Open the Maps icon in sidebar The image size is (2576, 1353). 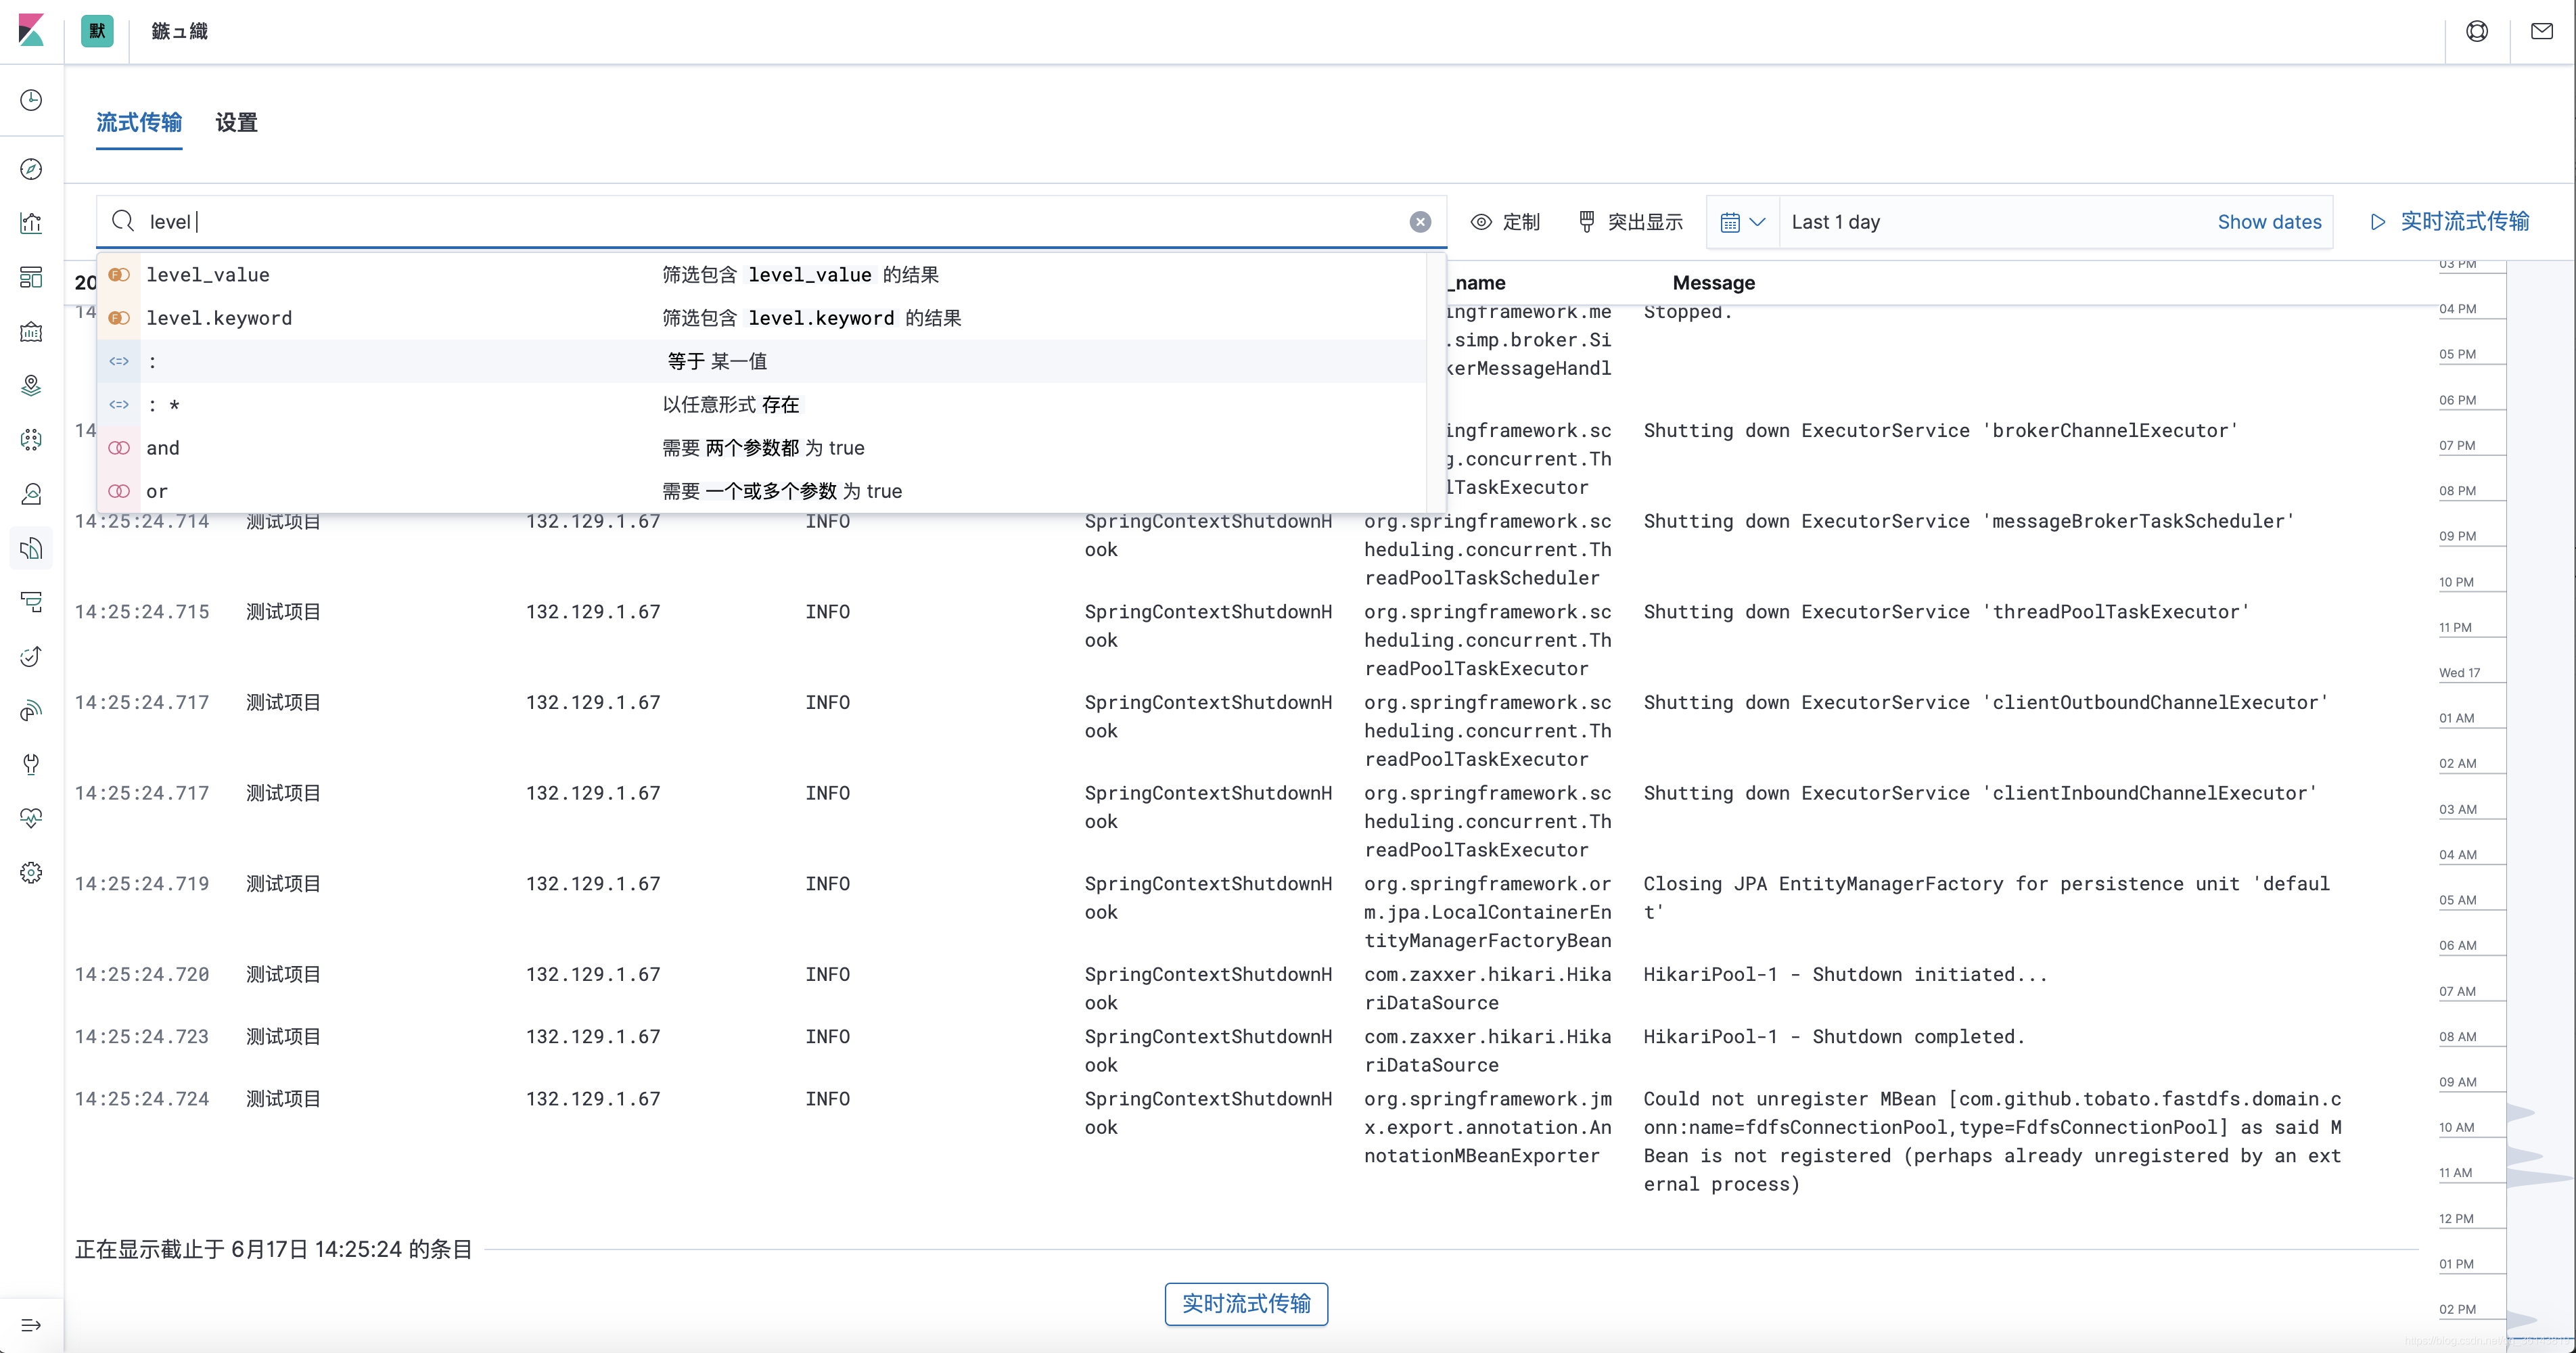click(x=31, y=386)
